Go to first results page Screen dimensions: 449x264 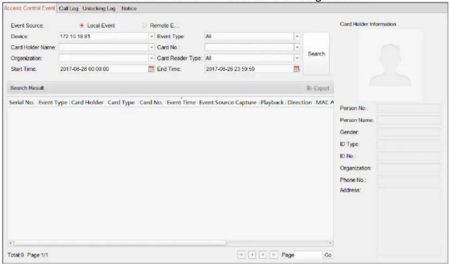[x=242, y=255]
